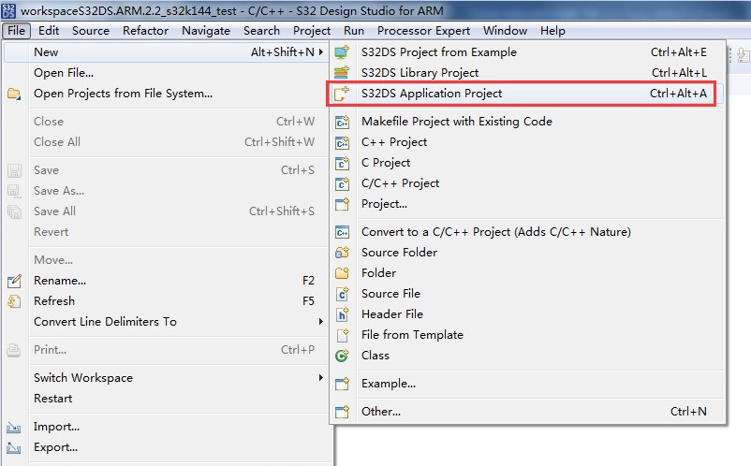Screen dimensions: 751x466
Task: Click the File from Template icon
Action: 342,335
